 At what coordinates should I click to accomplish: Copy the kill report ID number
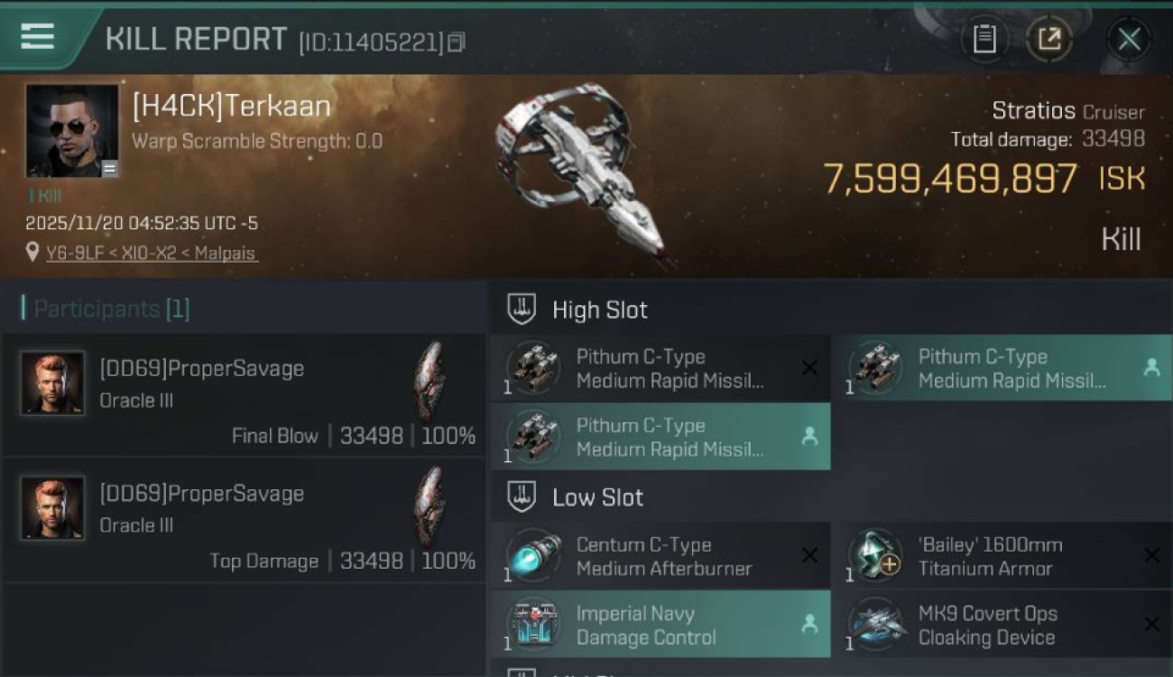(x=457, y=42)
